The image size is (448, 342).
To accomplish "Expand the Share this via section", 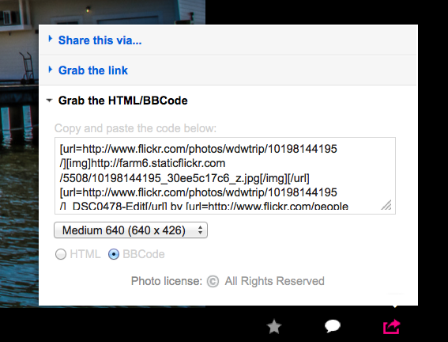I will [100, 40].
